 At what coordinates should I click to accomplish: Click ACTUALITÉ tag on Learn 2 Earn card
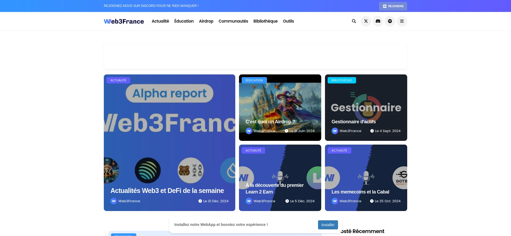(x=253, y=150)
